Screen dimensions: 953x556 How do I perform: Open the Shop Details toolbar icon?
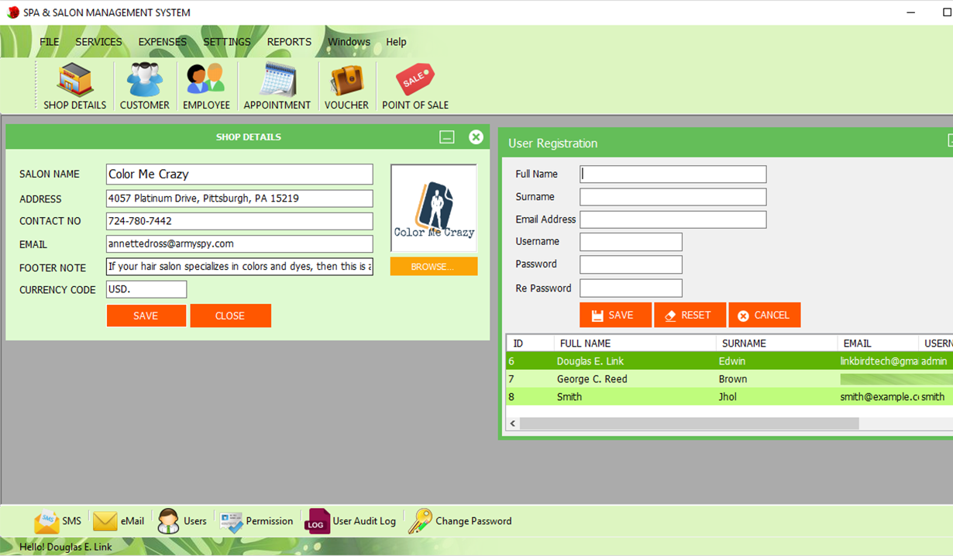point(74,86)
